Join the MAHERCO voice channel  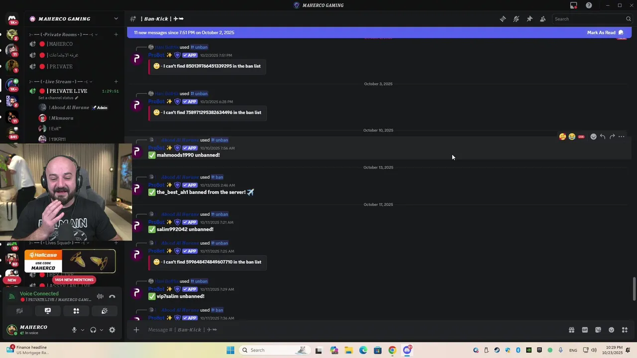74,44
